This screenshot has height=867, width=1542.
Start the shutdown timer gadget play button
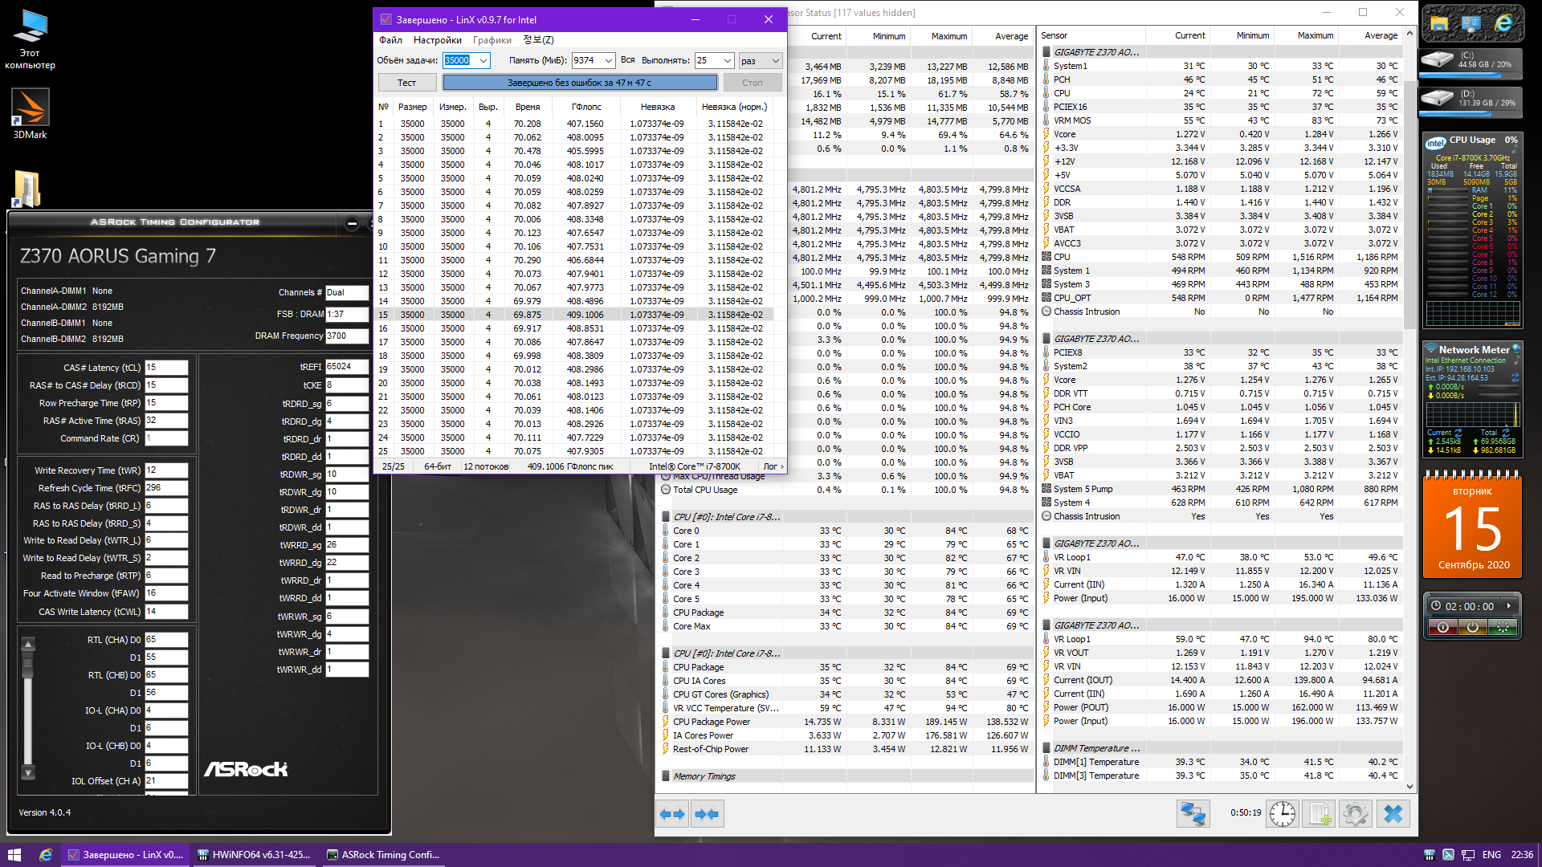point(1509,606)
